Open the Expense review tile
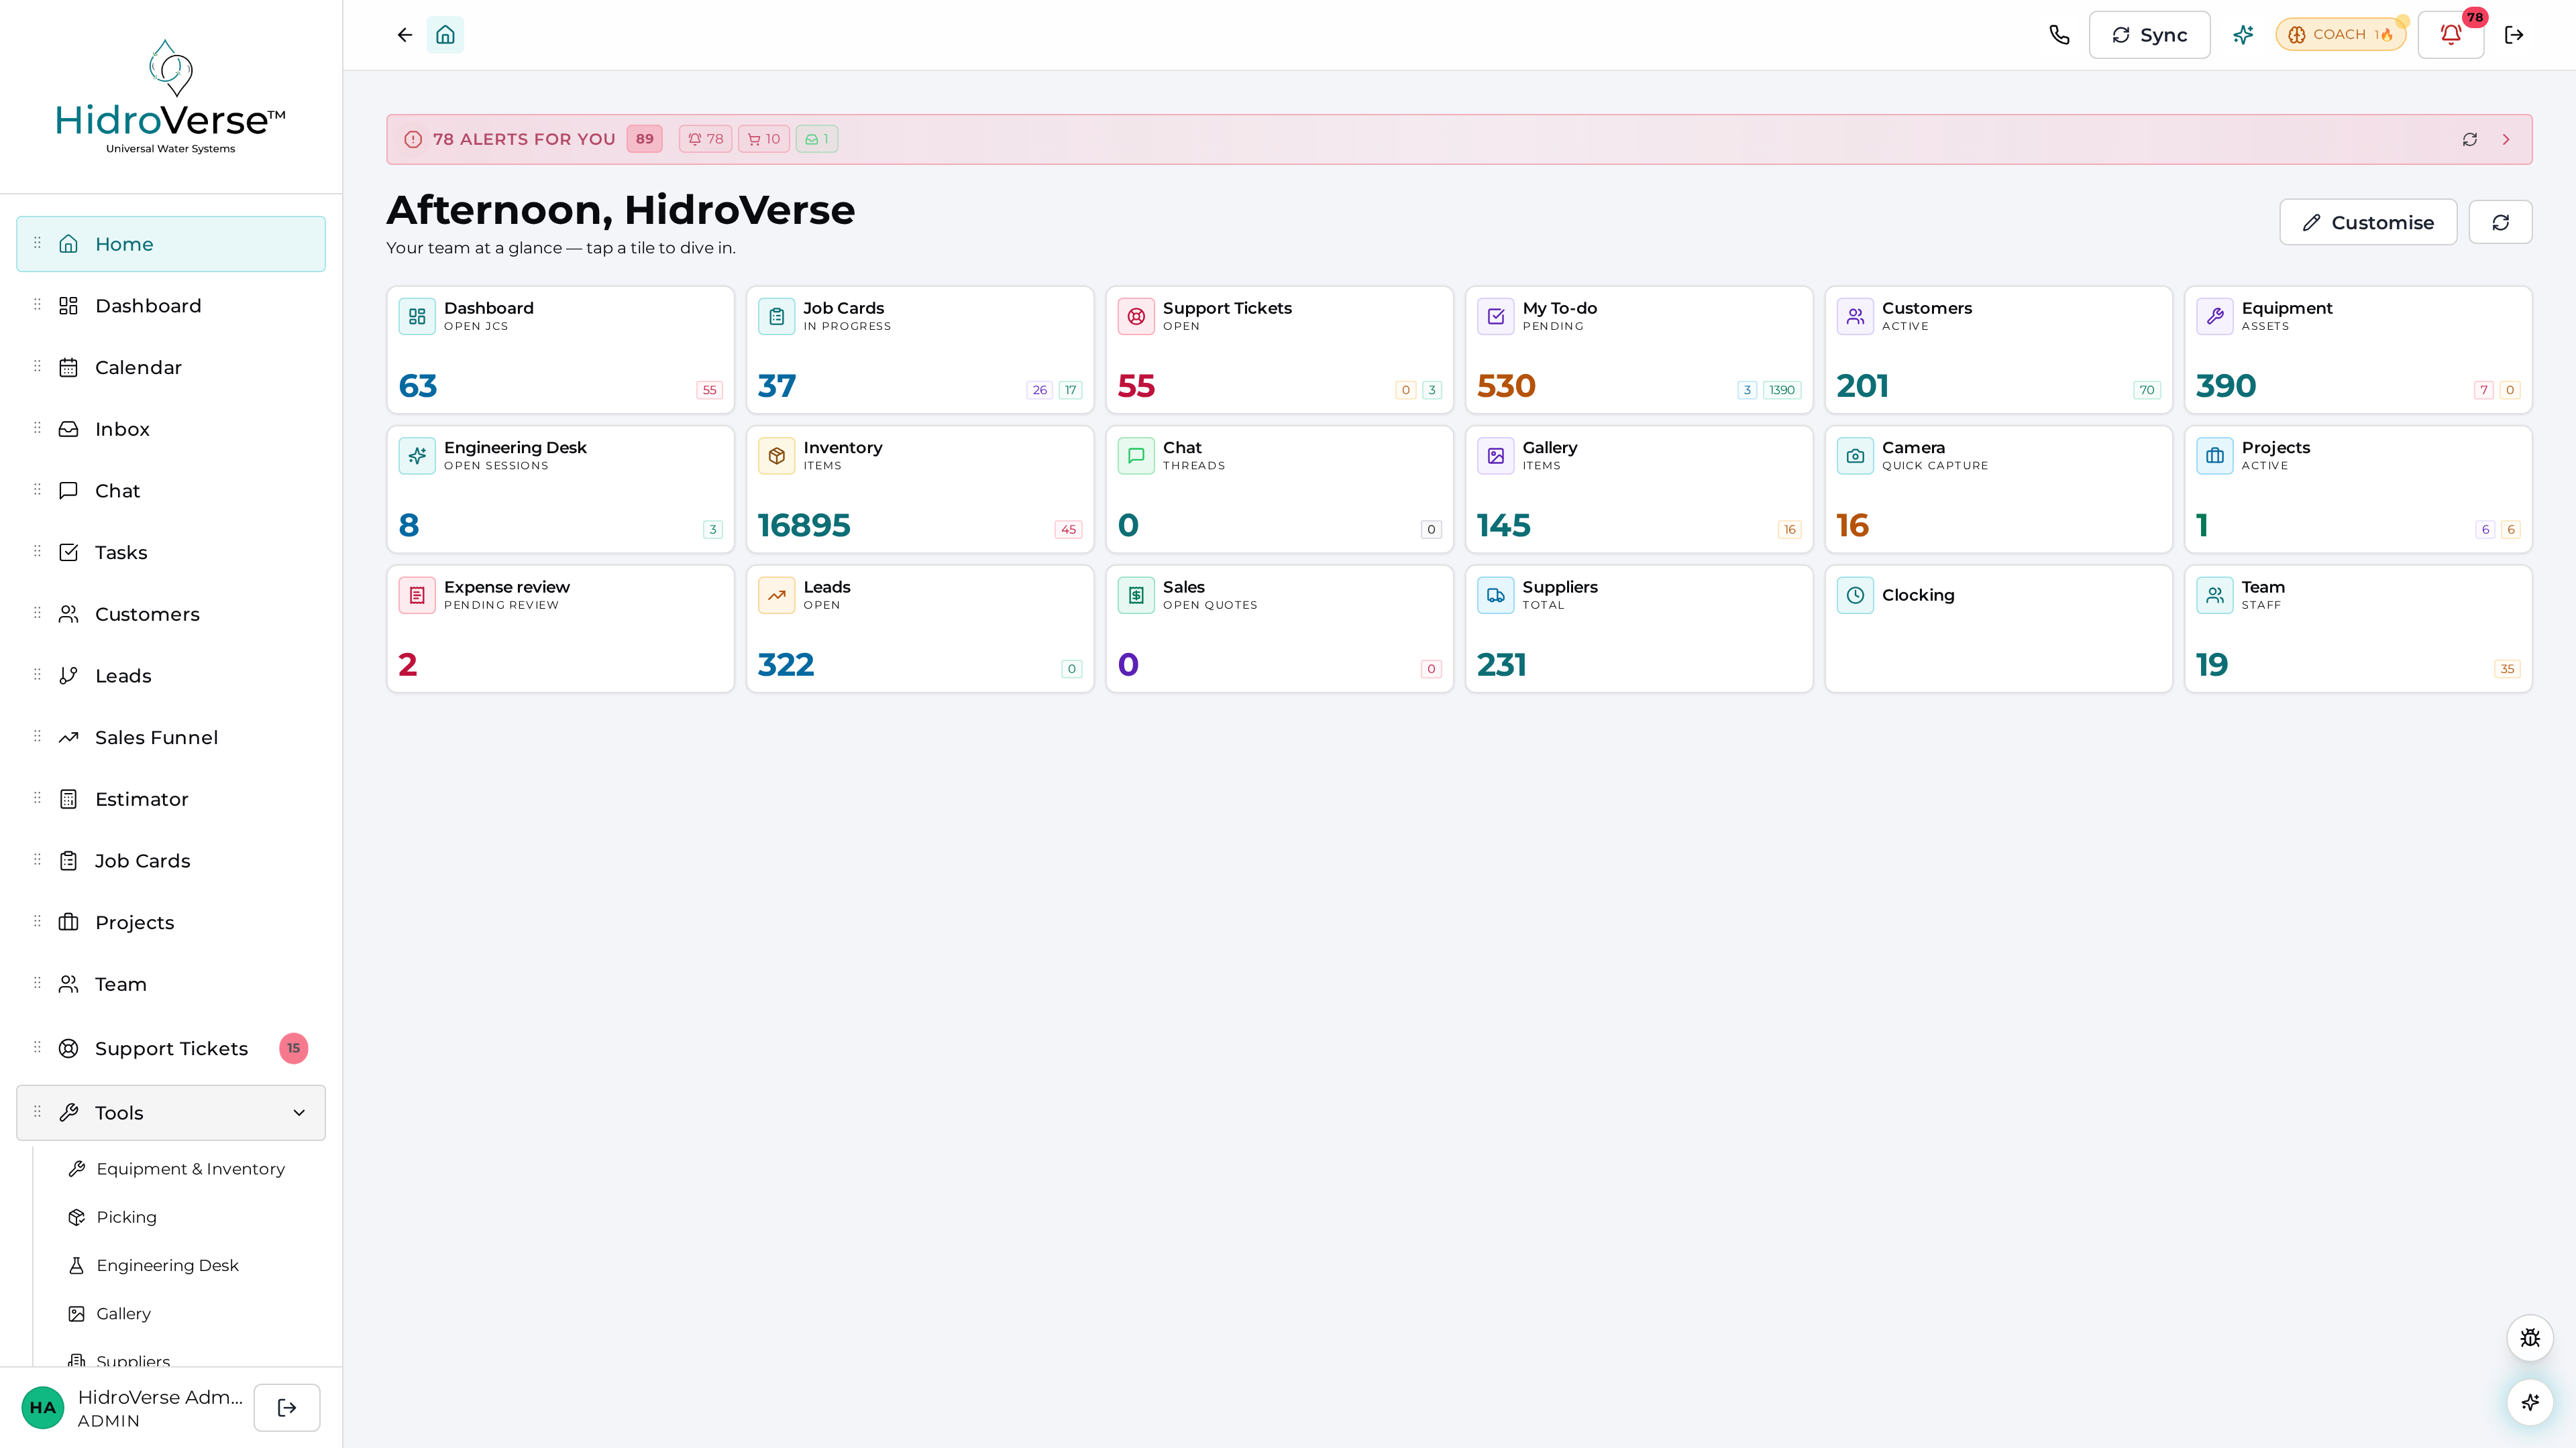2576x1448 pixels. coord(560,629)
